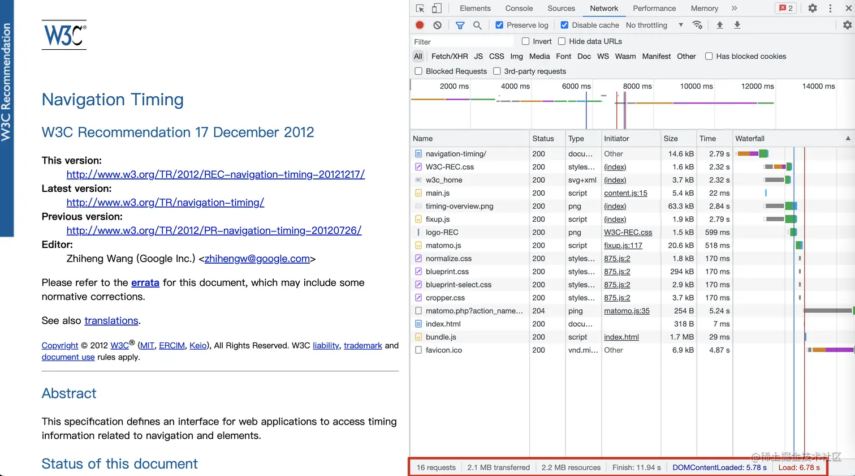Filter requests by Fetch/XHR
Viewport: 855px width, 476px height.
(450, 56)
